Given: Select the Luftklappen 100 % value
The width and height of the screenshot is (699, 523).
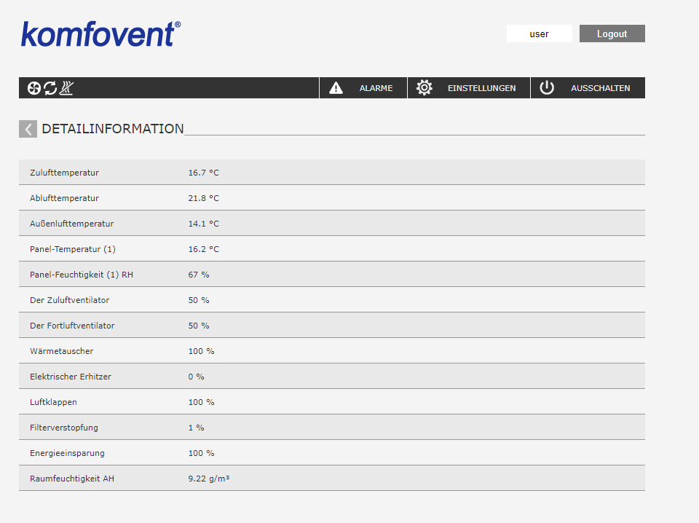Looking at the screenshot, I should point(201,402).
